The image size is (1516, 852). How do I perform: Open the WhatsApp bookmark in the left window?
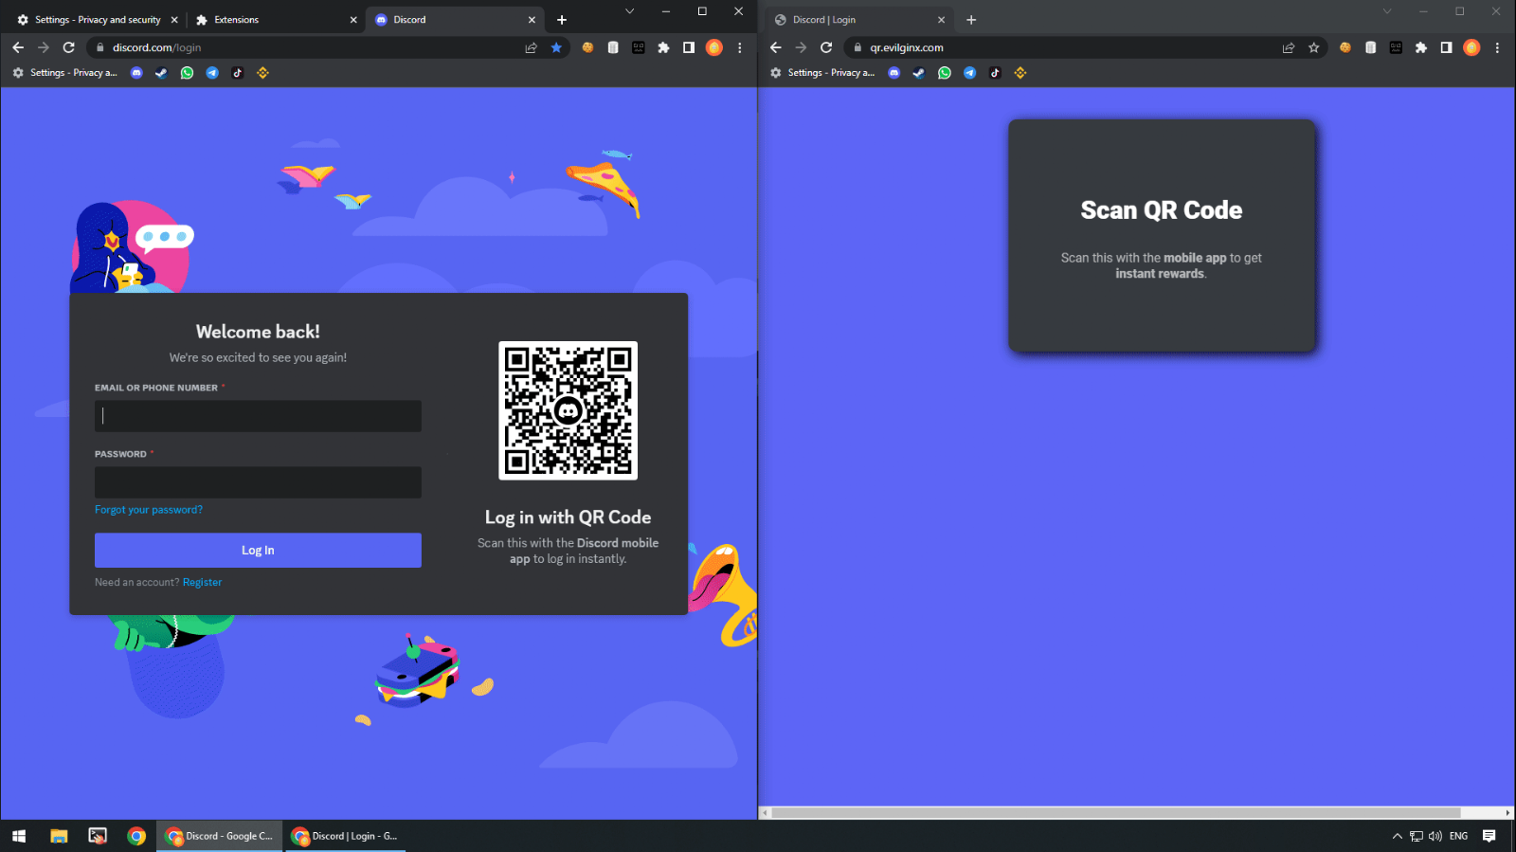(x=187, y=73)
